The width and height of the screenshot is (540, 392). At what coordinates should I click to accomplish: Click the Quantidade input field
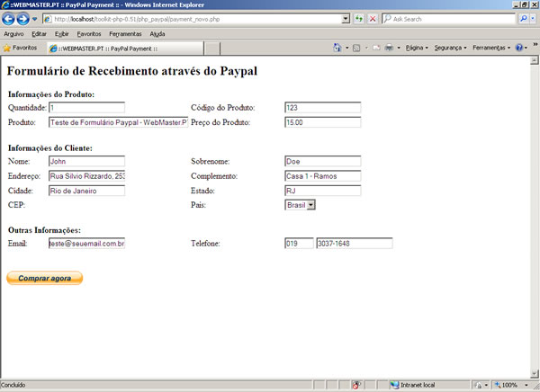coord(86,107)
